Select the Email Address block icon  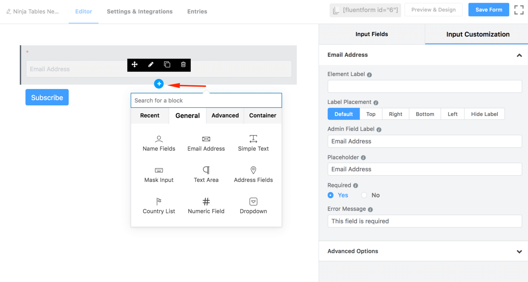(206, 143)
